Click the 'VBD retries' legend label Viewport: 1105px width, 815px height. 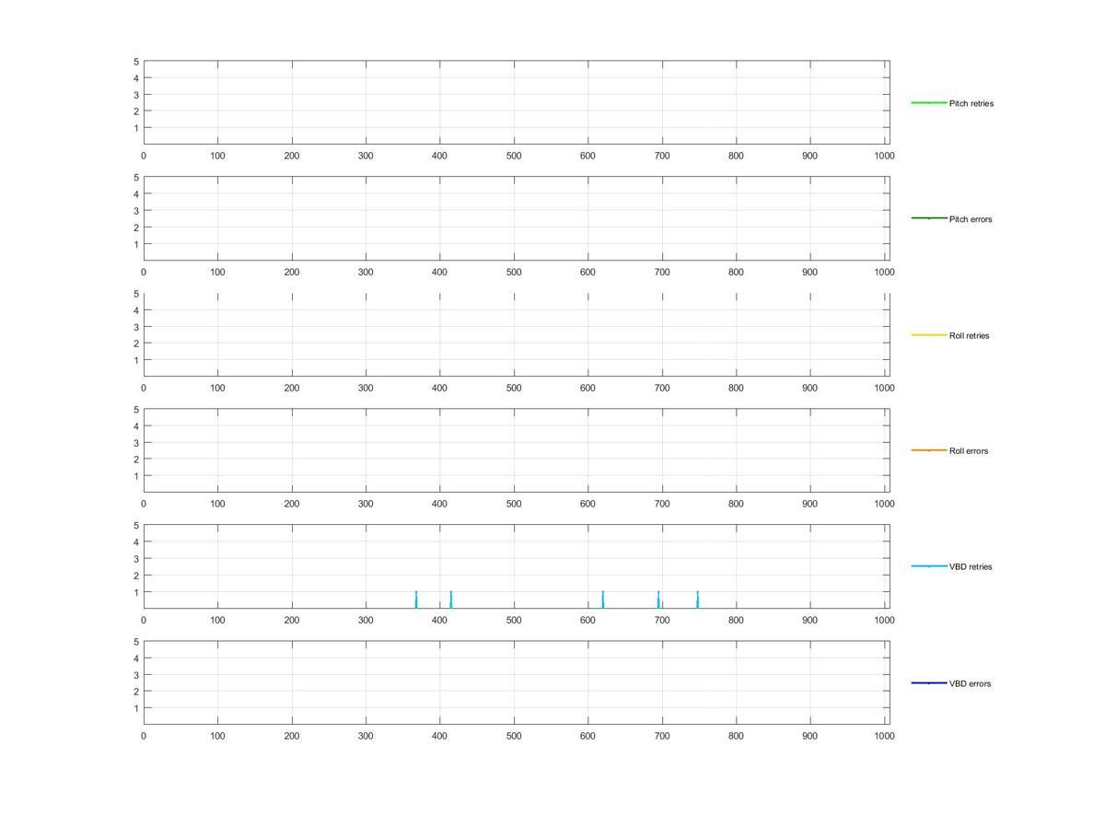tap(971, 567)
